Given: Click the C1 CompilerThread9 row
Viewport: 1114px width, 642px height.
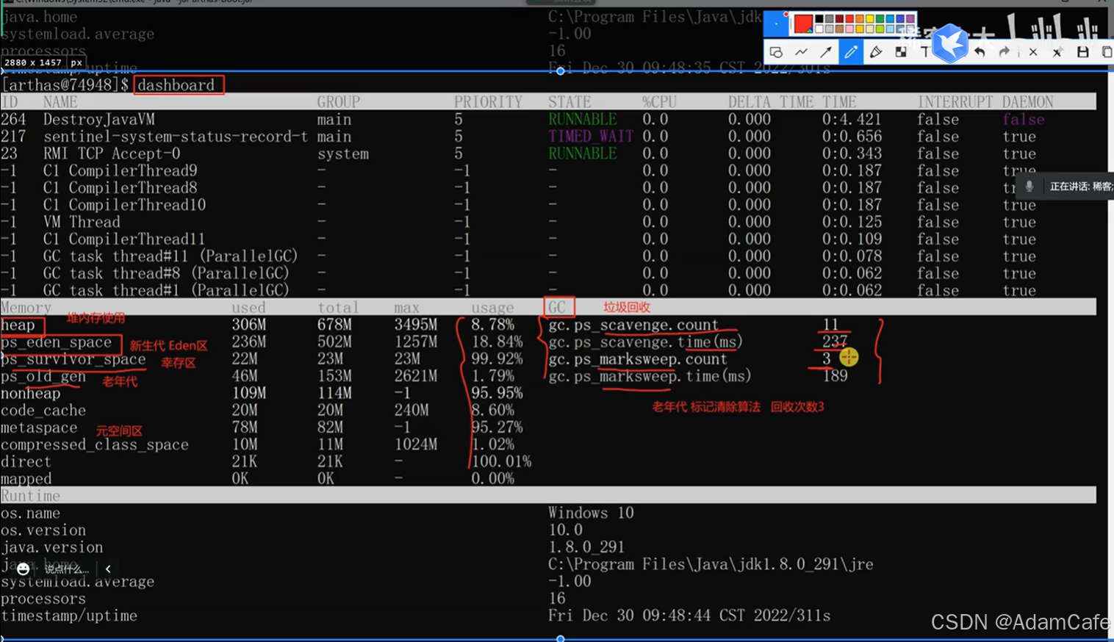Looking at the screenshot, I should [548, 170].
